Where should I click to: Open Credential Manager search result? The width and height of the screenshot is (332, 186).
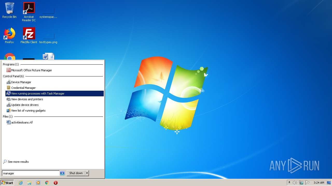(55, 88)
